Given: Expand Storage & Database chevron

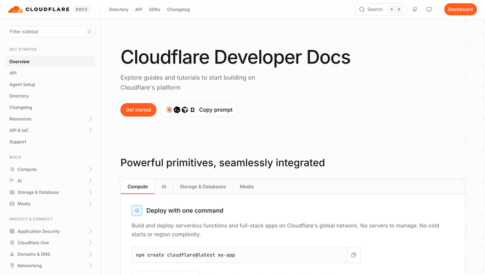Looking at the screenshot, I should click(90, 192).
